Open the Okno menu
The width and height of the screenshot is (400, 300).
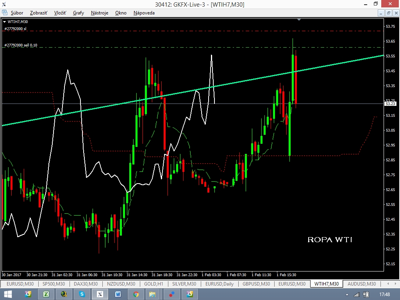click(x=121, y=13)
